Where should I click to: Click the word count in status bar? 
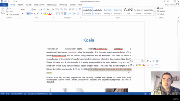click(x=17, y=94)
